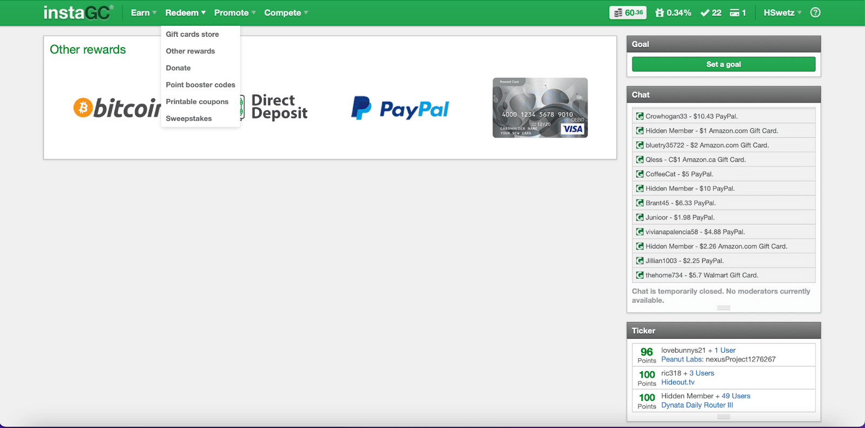Open the HSwetz account dropdown
Image resolution: width=865 pixels, height=428 pixels.
(782, 12)
